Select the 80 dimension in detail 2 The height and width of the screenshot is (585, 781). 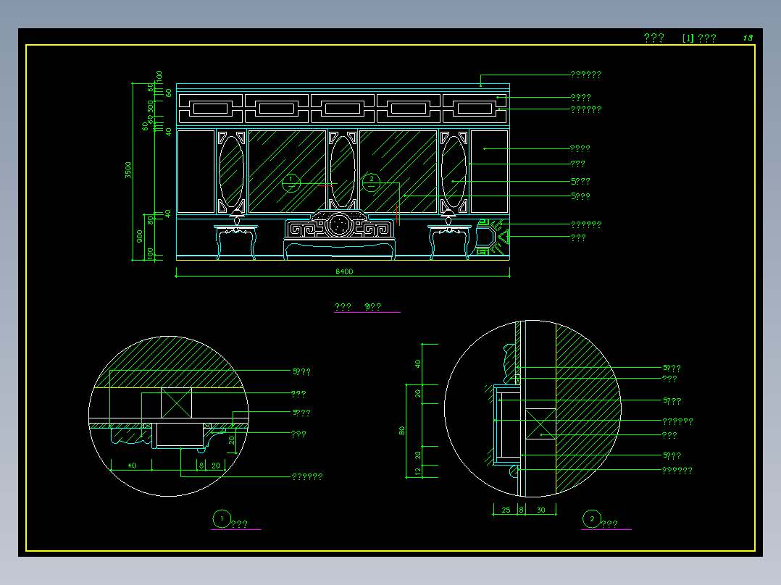click(x=401, y=431)
